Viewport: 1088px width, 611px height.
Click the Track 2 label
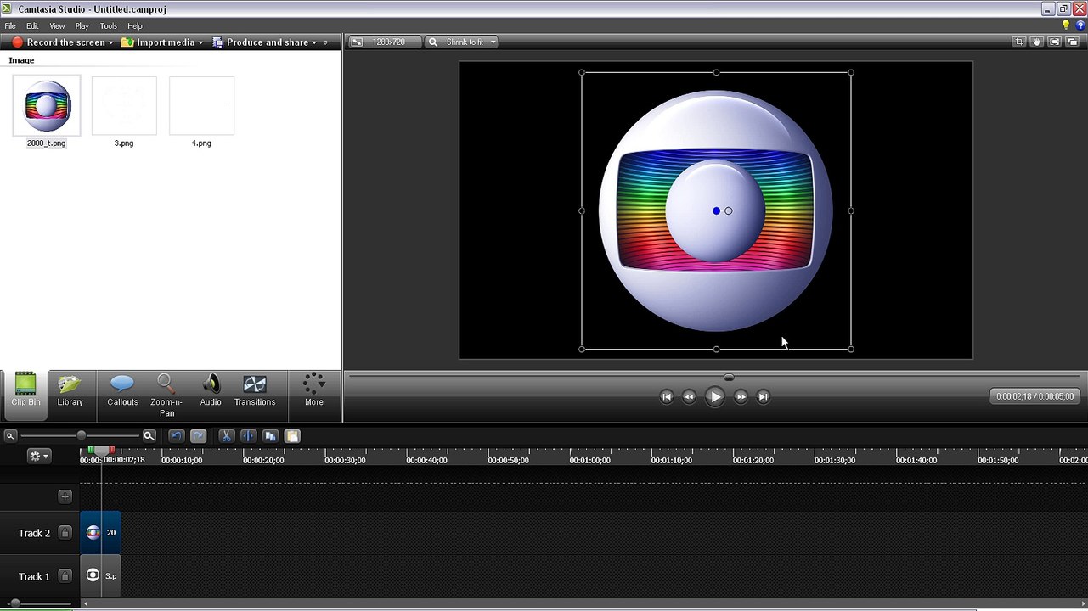pyautogui.click(x=34, y=533)
